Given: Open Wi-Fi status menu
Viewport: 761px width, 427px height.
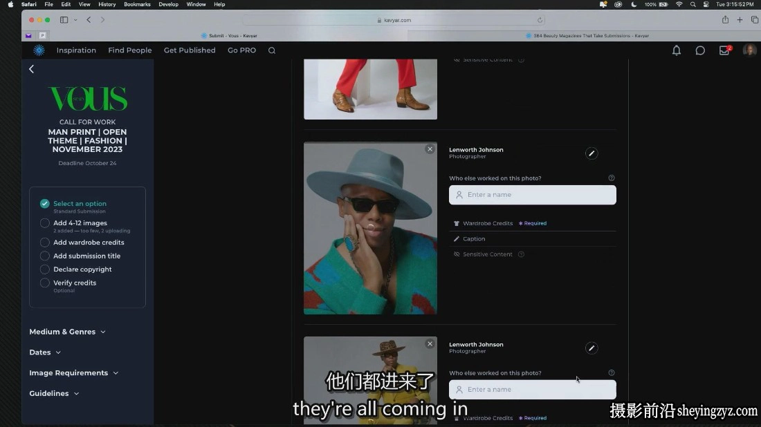Looking at the screenshot, I should [x=679, y=4].
